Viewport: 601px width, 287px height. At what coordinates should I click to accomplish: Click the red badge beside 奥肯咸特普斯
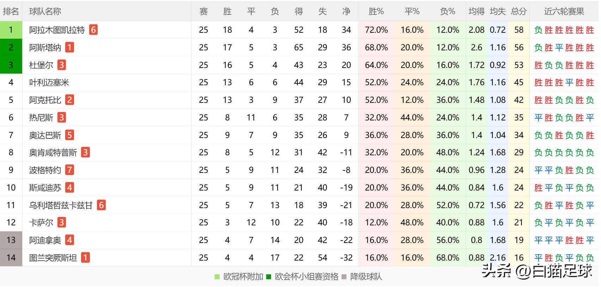85,152
